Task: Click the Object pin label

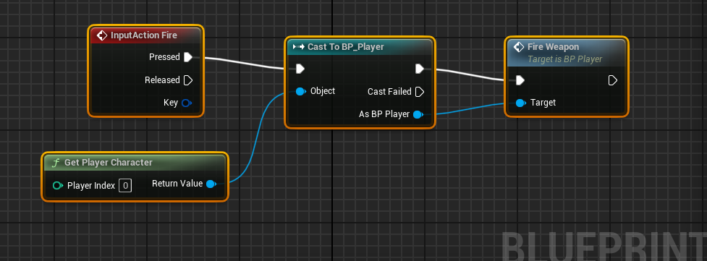Action: [x=323, y=91]
